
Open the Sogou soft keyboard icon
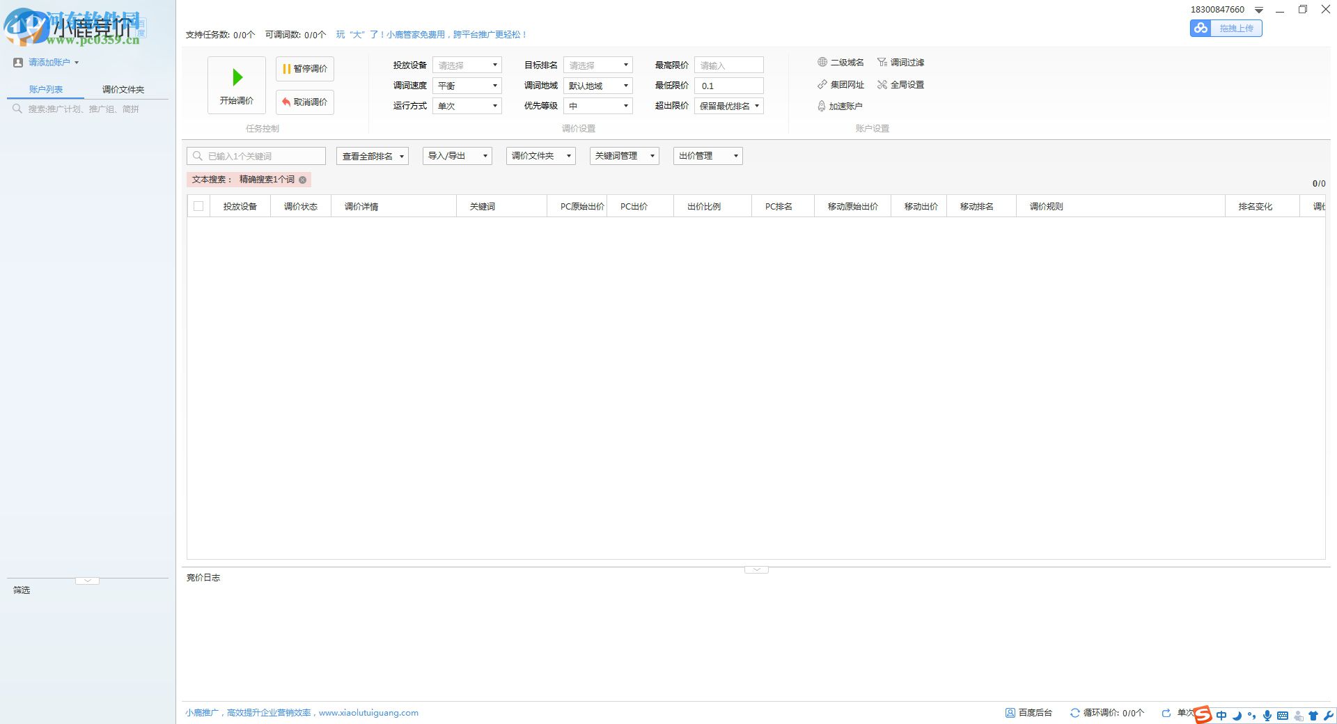[1283, 715]
